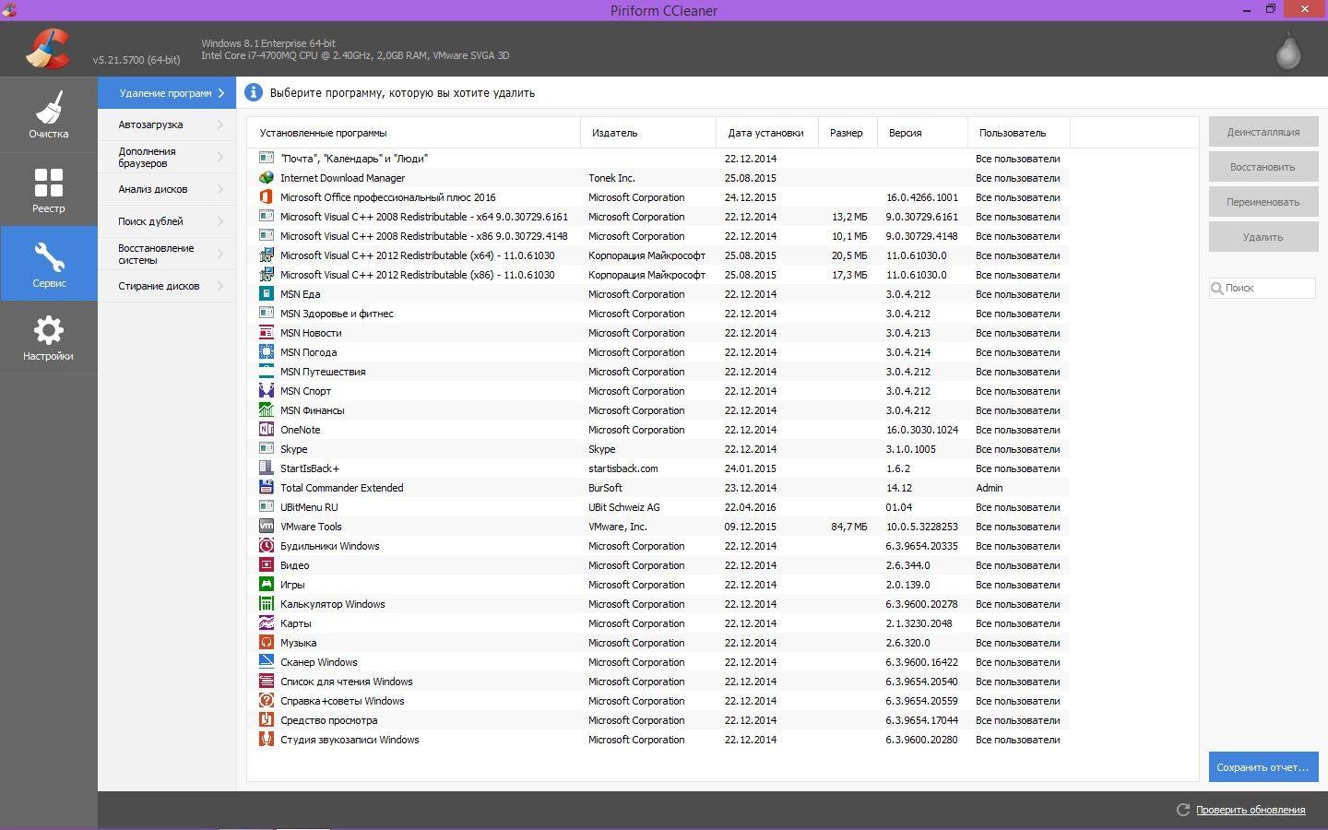Viewport: 1328px width, 830px height.
Task: Click the Переименовать button
Action: pyautogui.click(x=1263, y=202)
